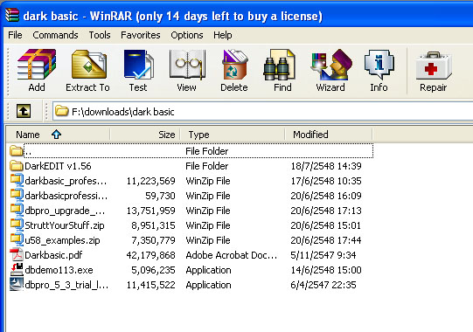Go up one folder with arrow button
Viewport: 473px width, 332px height.
point(24,111)
